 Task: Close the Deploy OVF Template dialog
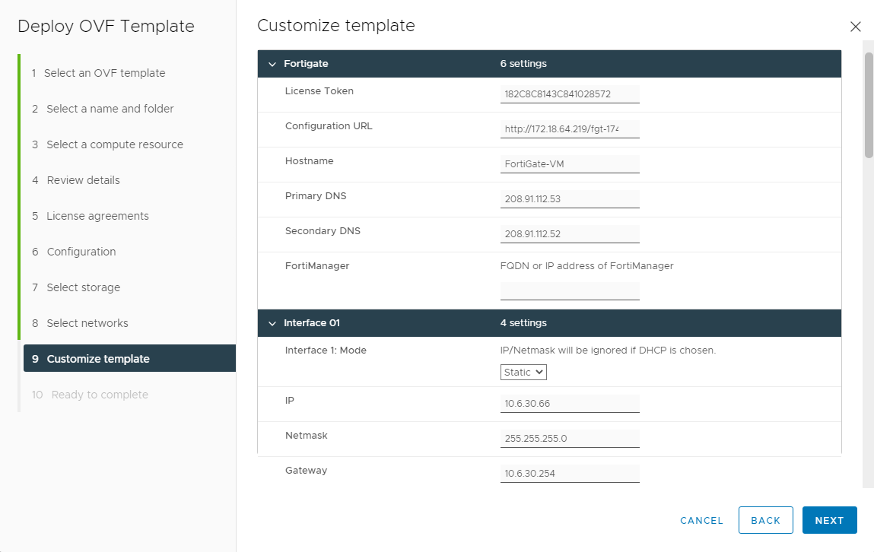pos(855,26)
